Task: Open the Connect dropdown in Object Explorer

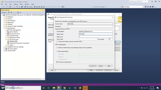Action: coord(4,12)
